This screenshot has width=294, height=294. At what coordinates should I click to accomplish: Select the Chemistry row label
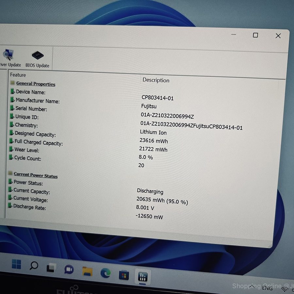[x=26, y=125]
